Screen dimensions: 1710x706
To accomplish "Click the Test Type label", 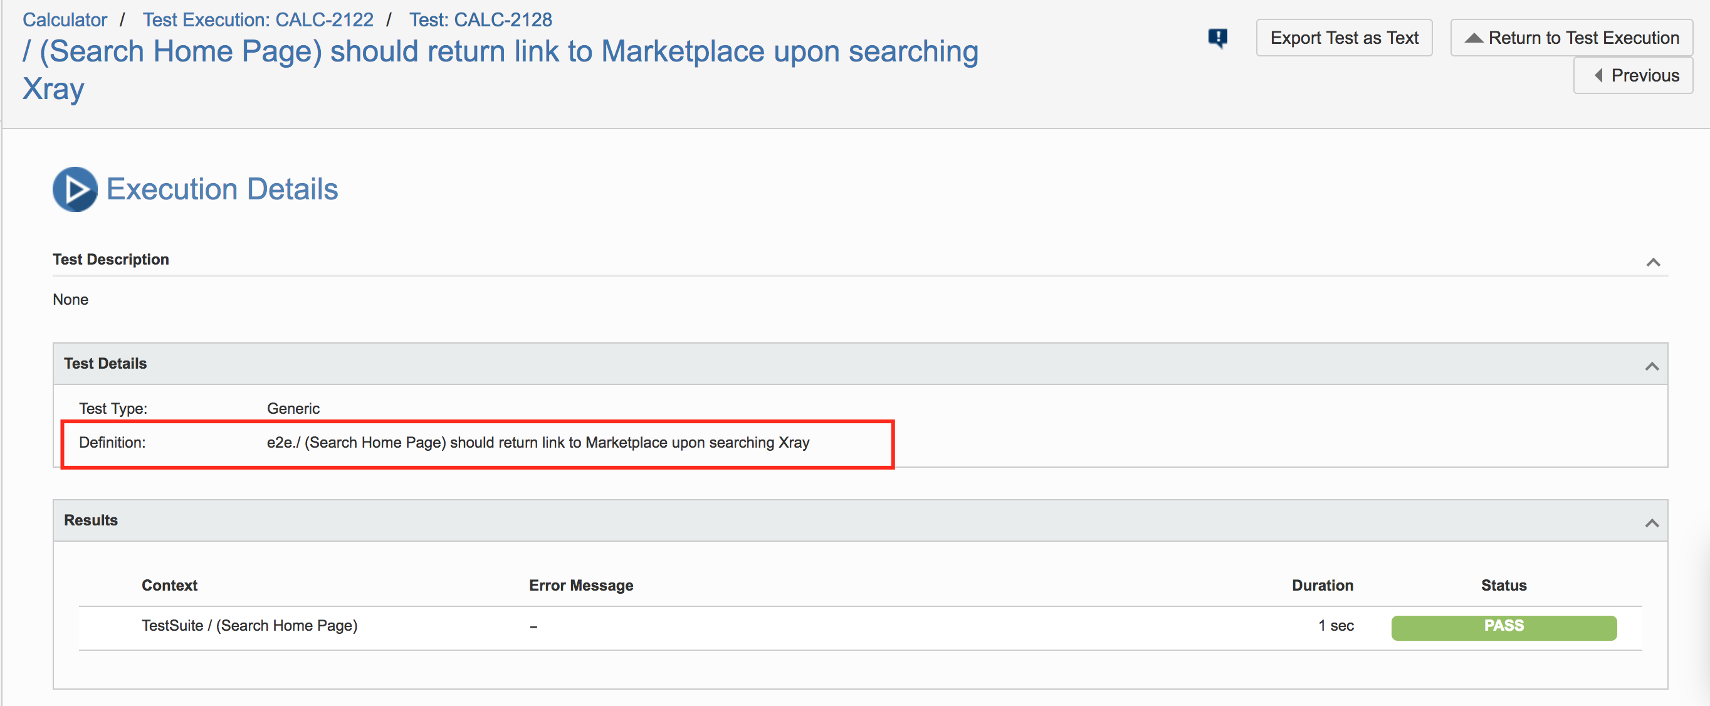I will [x=113, y=408].
